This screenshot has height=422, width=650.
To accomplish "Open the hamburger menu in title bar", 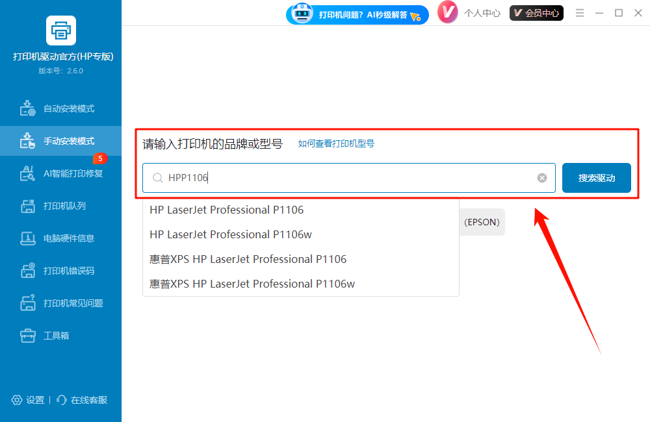I will 579,12.
